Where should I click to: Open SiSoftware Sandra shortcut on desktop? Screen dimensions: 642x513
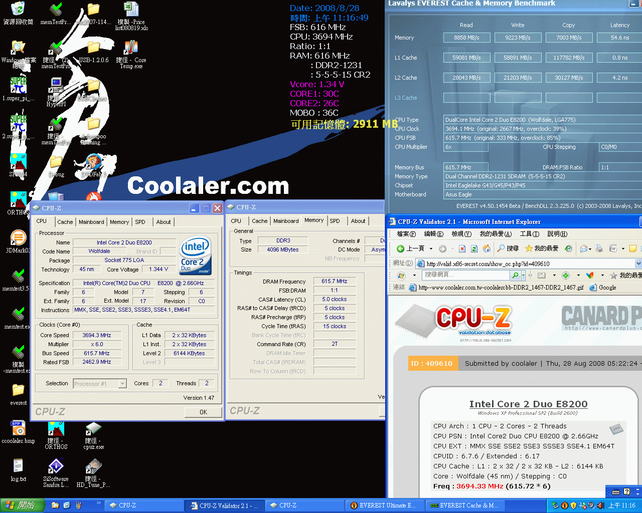(56, 473)
